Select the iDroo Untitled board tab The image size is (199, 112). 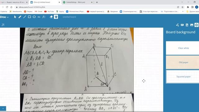(45, 2)
